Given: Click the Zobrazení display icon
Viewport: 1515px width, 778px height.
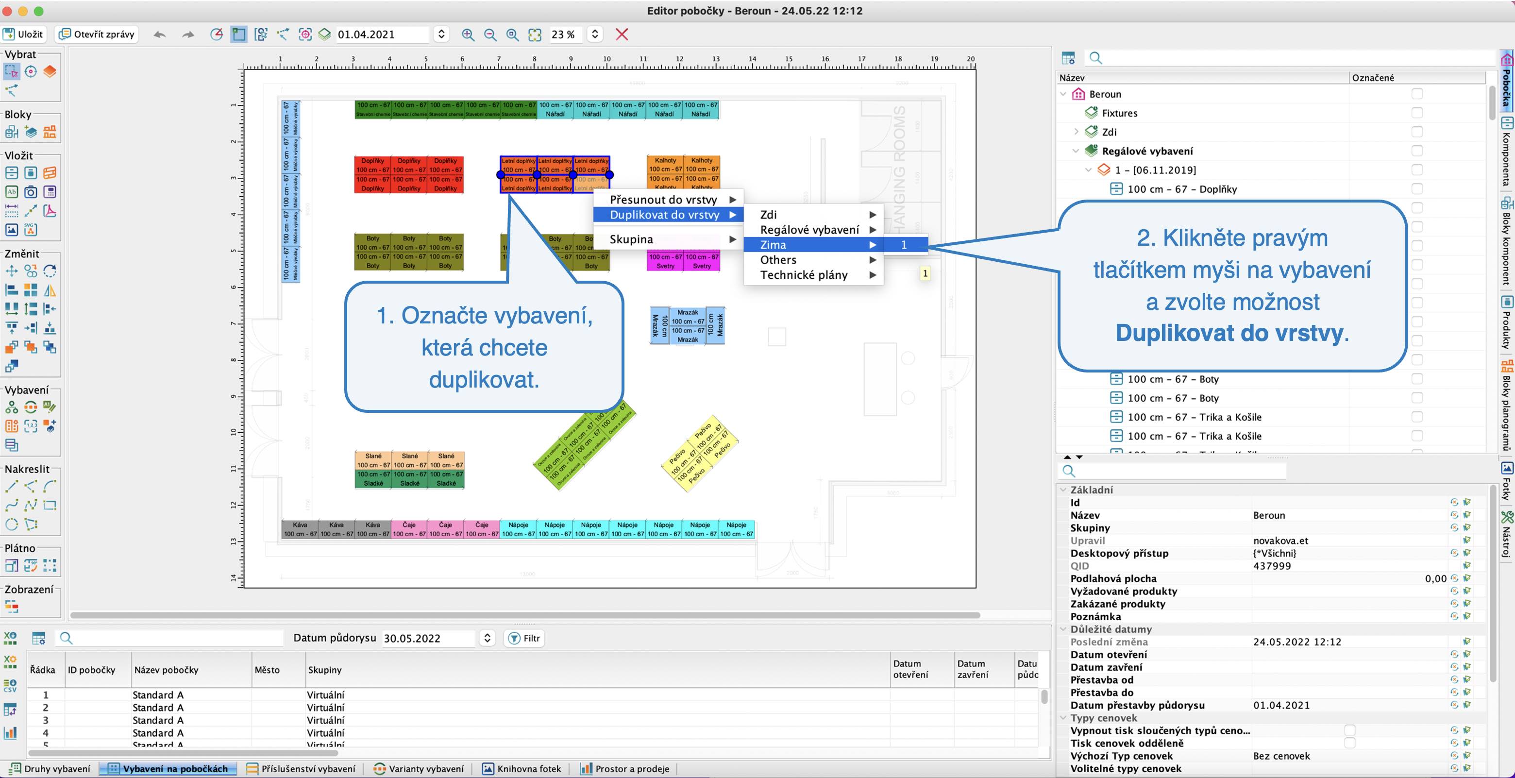Looking at the screenshot, I should pos(11,606).
